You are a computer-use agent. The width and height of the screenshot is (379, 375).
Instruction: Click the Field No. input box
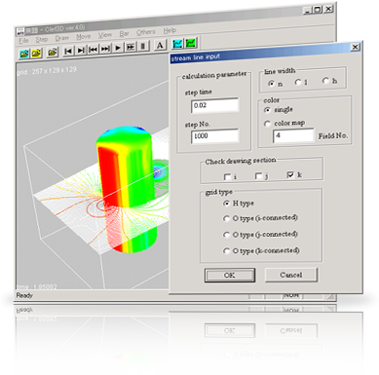coord(293,135)
